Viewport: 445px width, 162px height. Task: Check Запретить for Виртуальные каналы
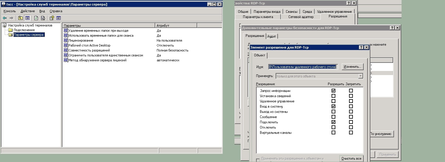point(351,133)
